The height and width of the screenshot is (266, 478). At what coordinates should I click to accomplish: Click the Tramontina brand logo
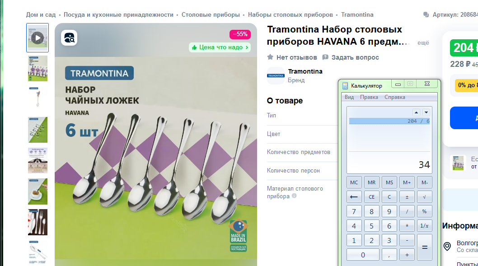click(276, 75)
